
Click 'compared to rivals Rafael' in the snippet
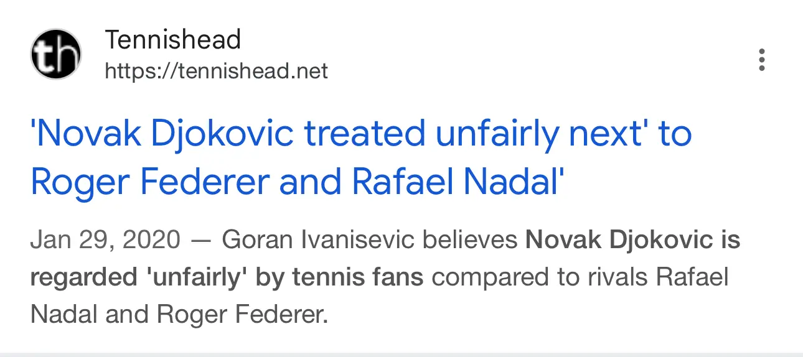580,277
